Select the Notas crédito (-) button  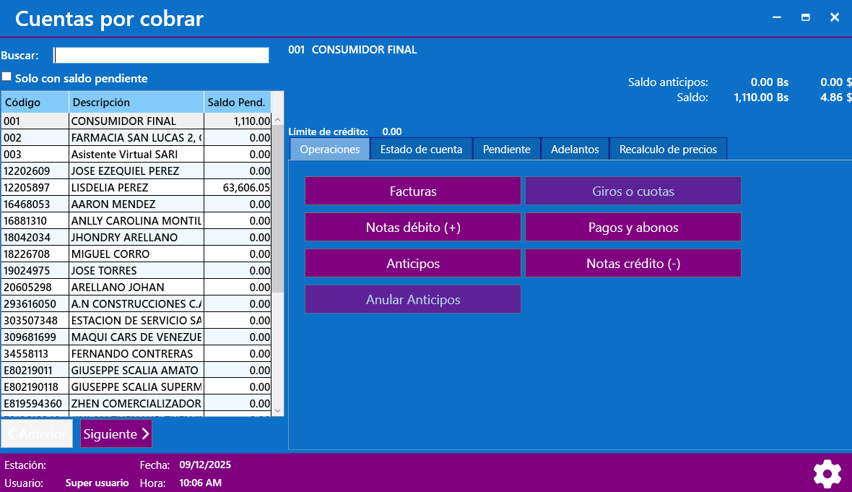[633, 263]
